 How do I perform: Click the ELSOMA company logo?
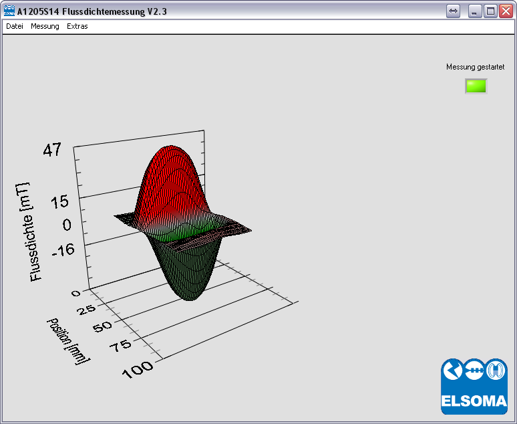(474, 387)
